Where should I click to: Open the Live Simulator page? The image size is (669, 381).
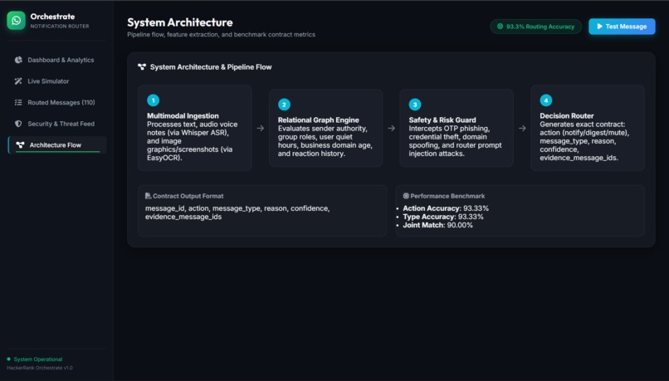coord(56,81)
